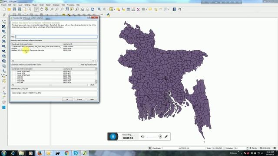The width and height of the screenshot is (278, 156).
Task: Open the Vector menu
Action: point(42,5)
